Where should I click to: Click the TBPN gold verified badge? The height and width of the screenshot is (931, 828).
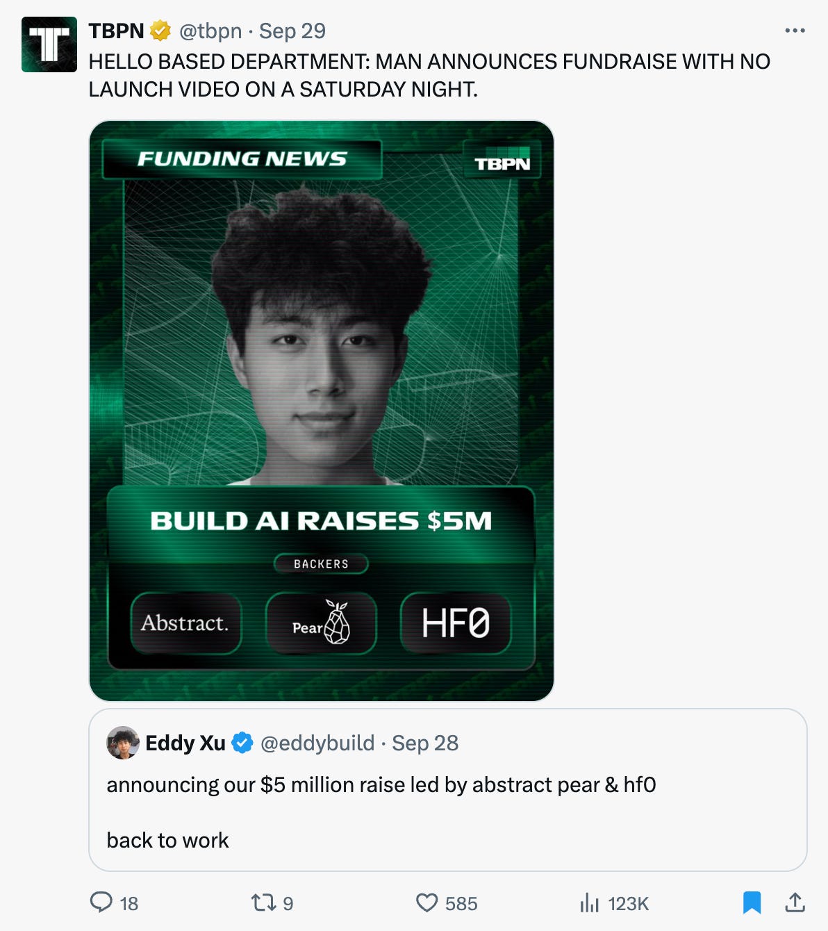(x=160, y=31)
